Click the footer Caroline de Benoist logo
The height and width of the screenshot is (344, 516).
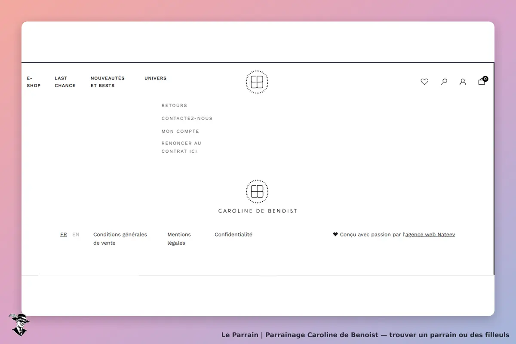pyautogui.click(x=258, y=197)
